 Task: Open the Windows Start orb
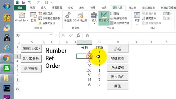(x=7, y=6)
